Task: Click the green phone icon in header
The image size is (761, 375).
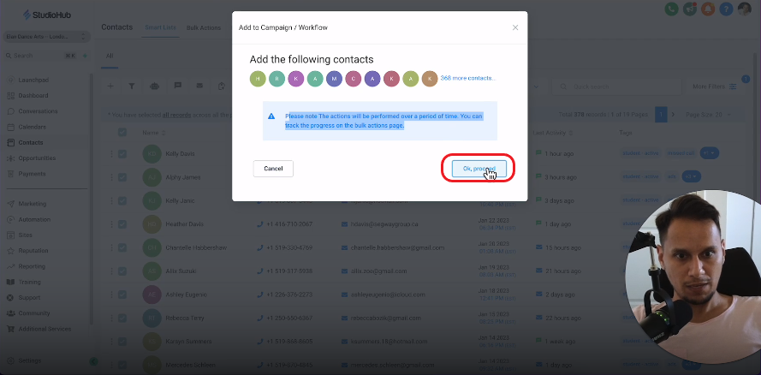Action: (x=671, y=9)
